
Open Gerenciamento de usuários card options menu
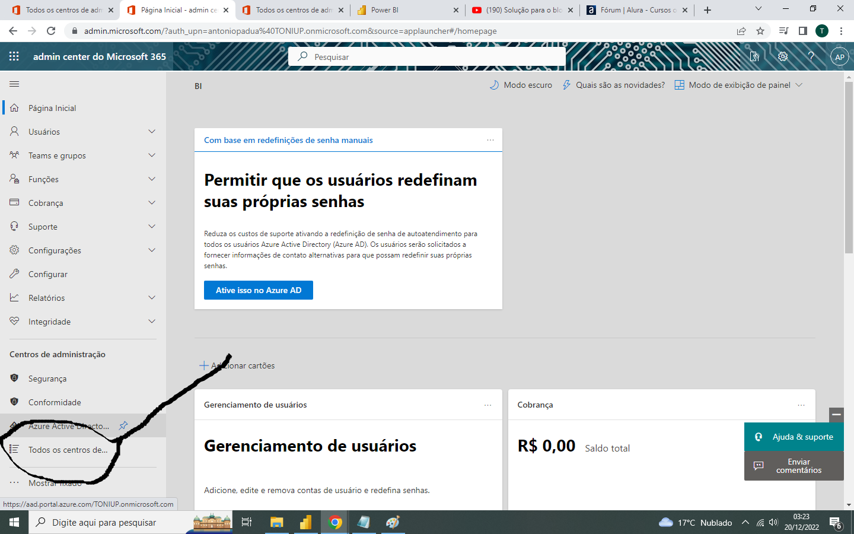click(488, 405)
